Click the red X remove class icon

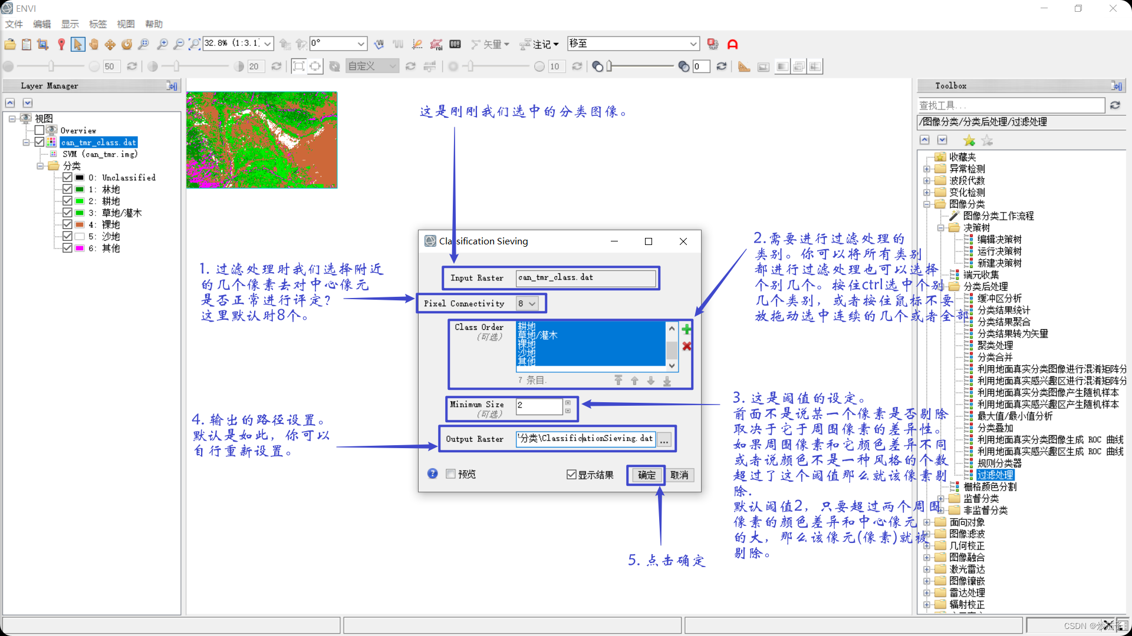(x=686, y=346)
